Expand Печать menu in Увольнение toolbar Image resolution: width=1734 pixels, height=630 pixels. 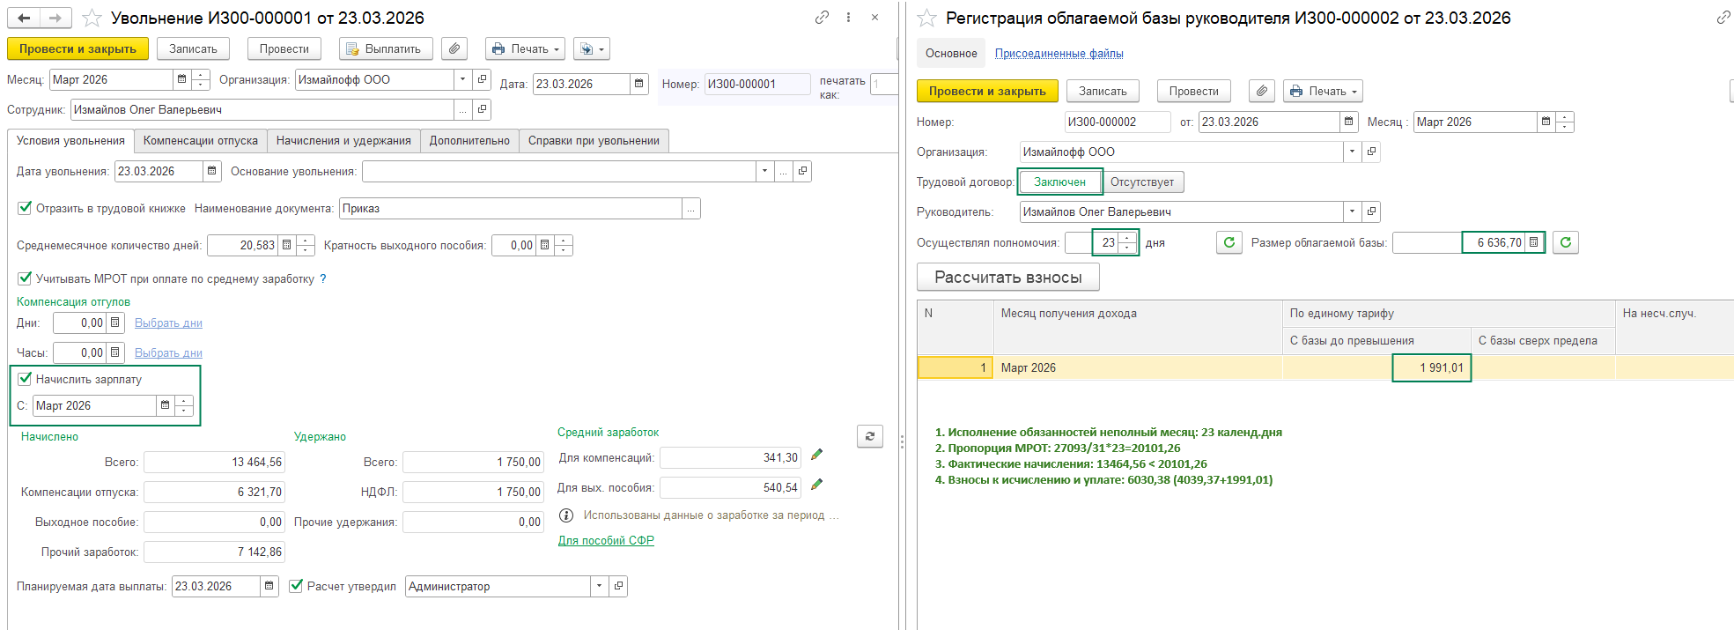pyautogui.click(x=525, y=48)
